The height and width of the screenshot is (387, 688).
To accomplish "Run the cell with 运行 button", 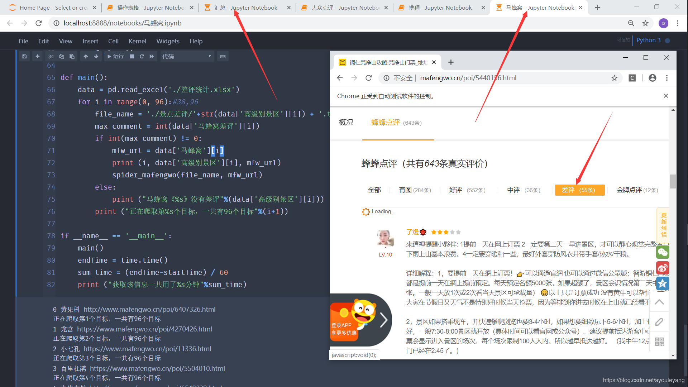I will (x=115, y=56).
